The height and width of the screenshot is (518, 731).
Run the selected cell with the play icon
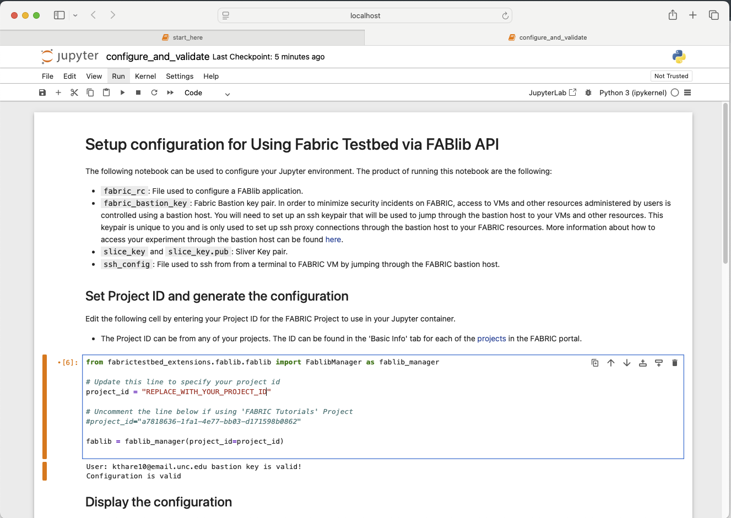point(122,92)
